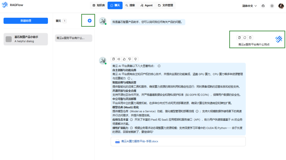Open the GitHub icon link
The height and width of the screenshot is (160, 286).
point(263,6)
